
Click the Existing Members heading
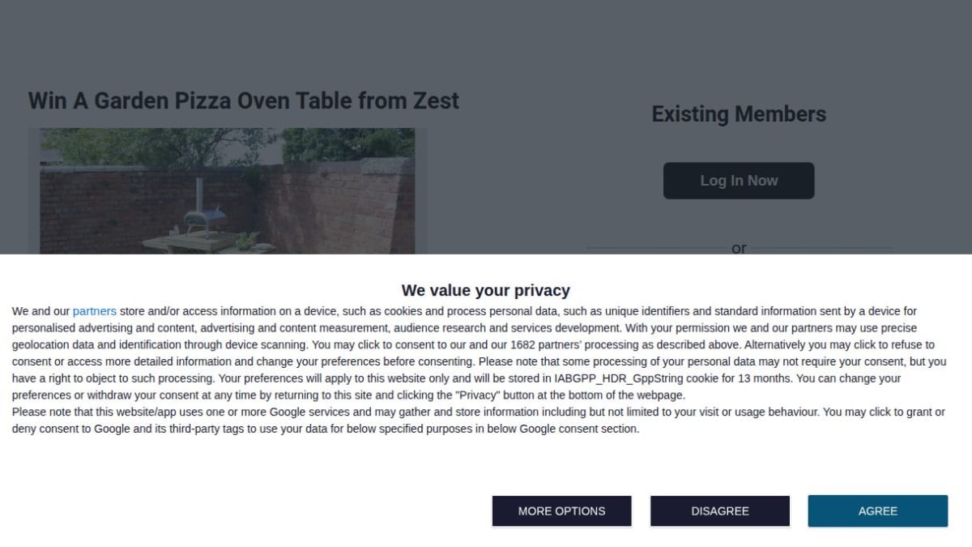(x=739, y=114)
